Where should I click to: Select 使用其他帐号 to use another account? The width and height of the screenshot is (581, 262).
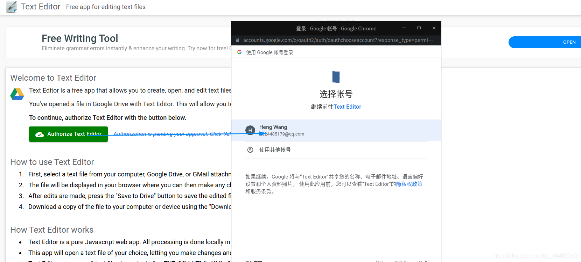[336, 150]
